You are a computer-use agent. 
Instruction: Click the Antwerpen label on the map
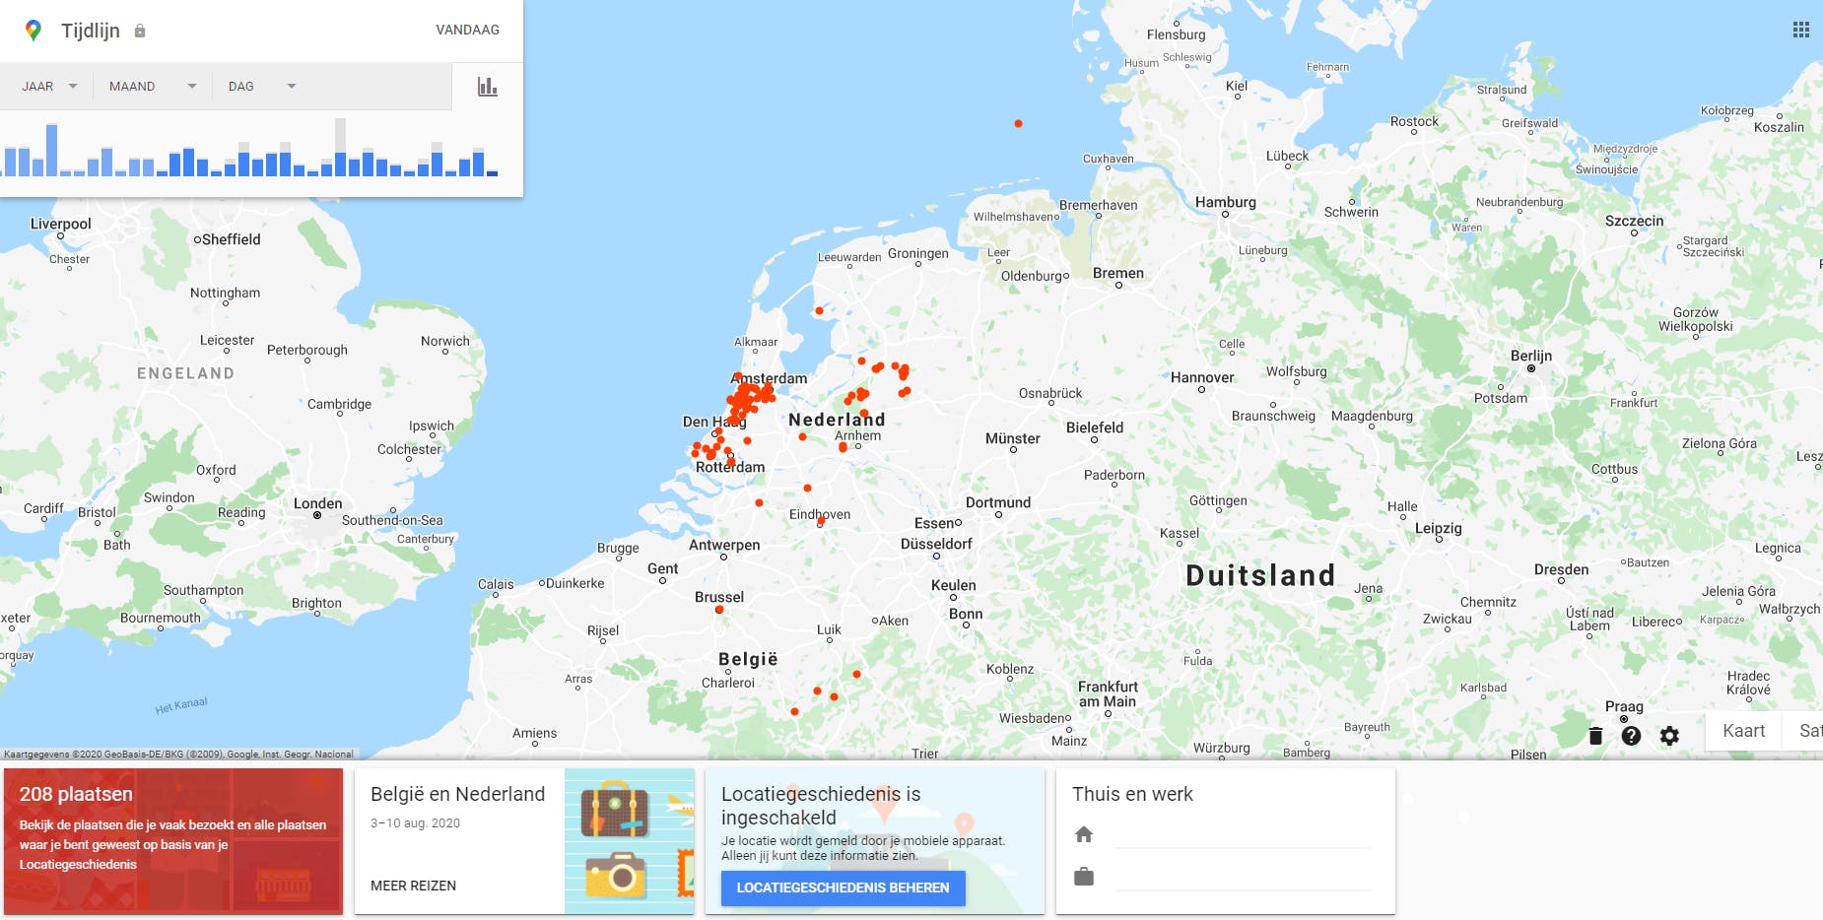724,545
